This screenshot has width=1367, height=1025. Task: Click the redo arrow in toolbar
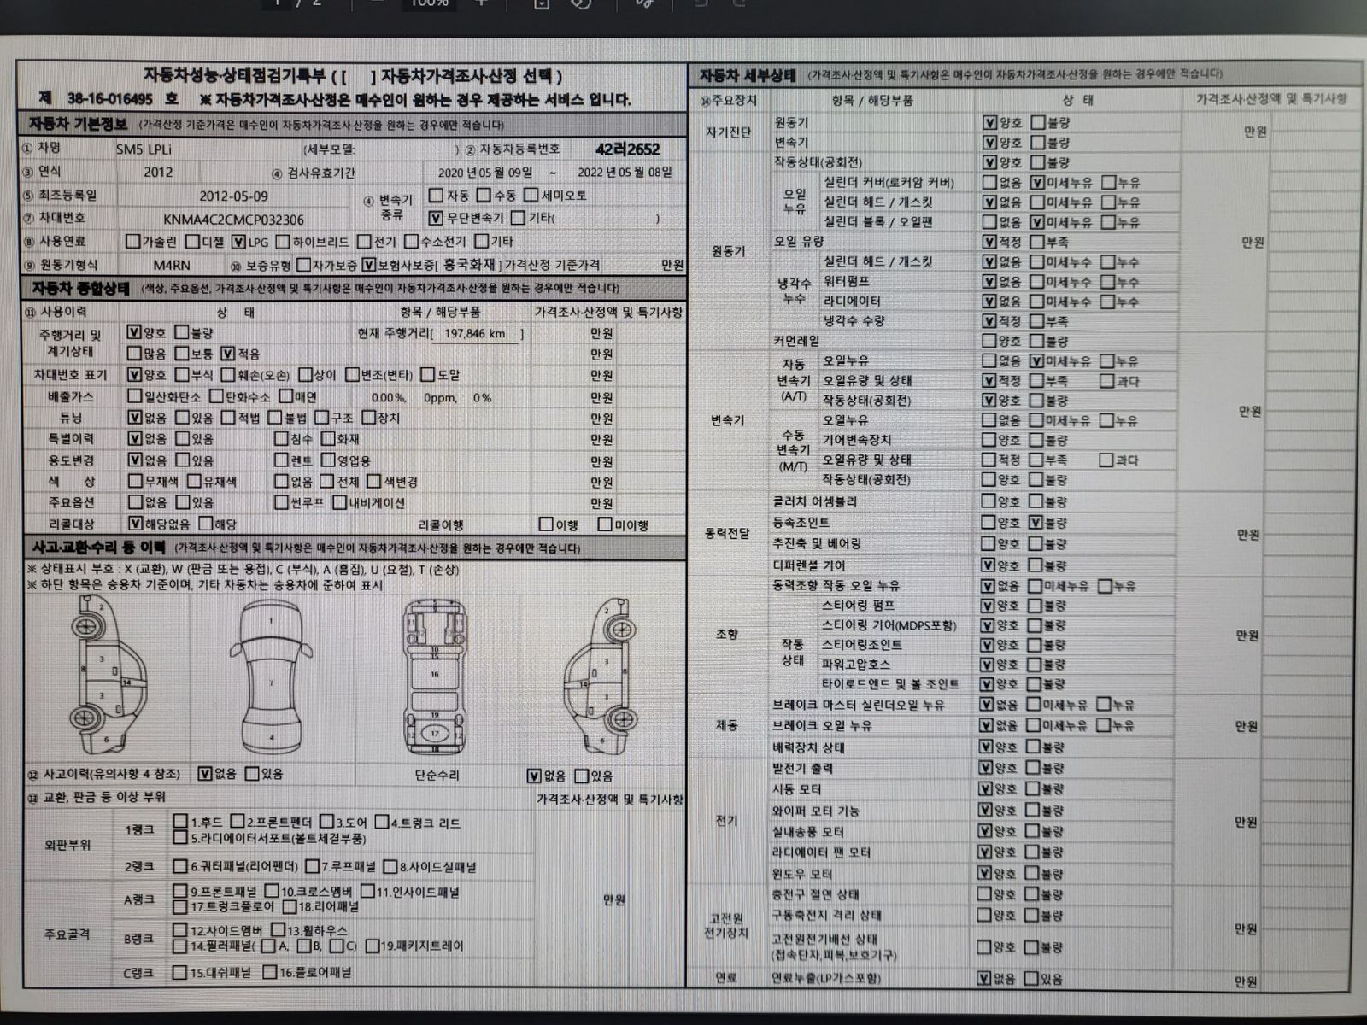pos(740,3)
